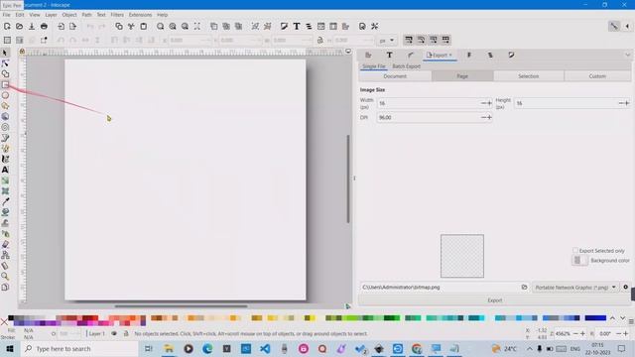Open the Filters menu
Image resolution: width=635 pixels, height=357 pixels.
(117, 15)
